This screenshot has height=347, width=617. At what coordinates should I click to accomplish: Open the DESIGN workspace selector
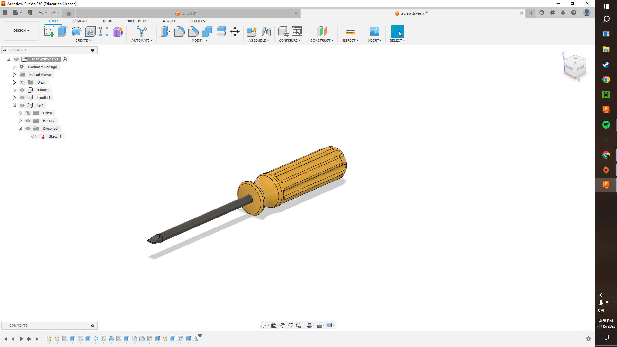[x=21, y=31]
